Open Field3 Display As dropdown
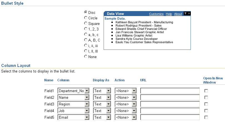The image size is (225, 122). point(102,104)
